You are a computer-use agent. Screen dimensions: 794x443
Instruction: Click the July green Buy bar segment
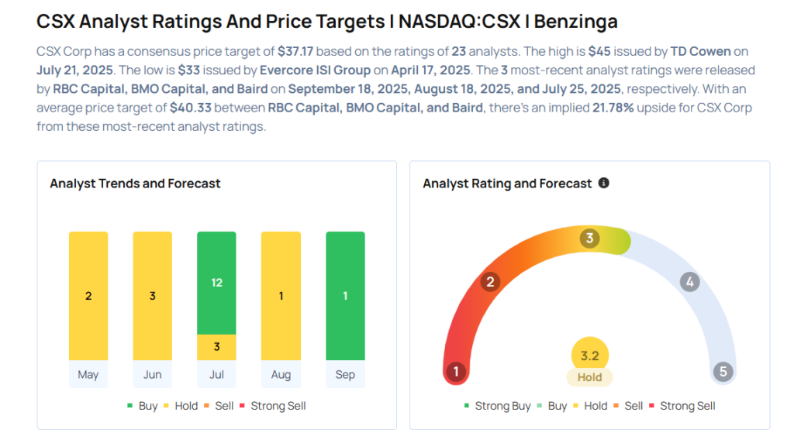click(x=217, y=283)
